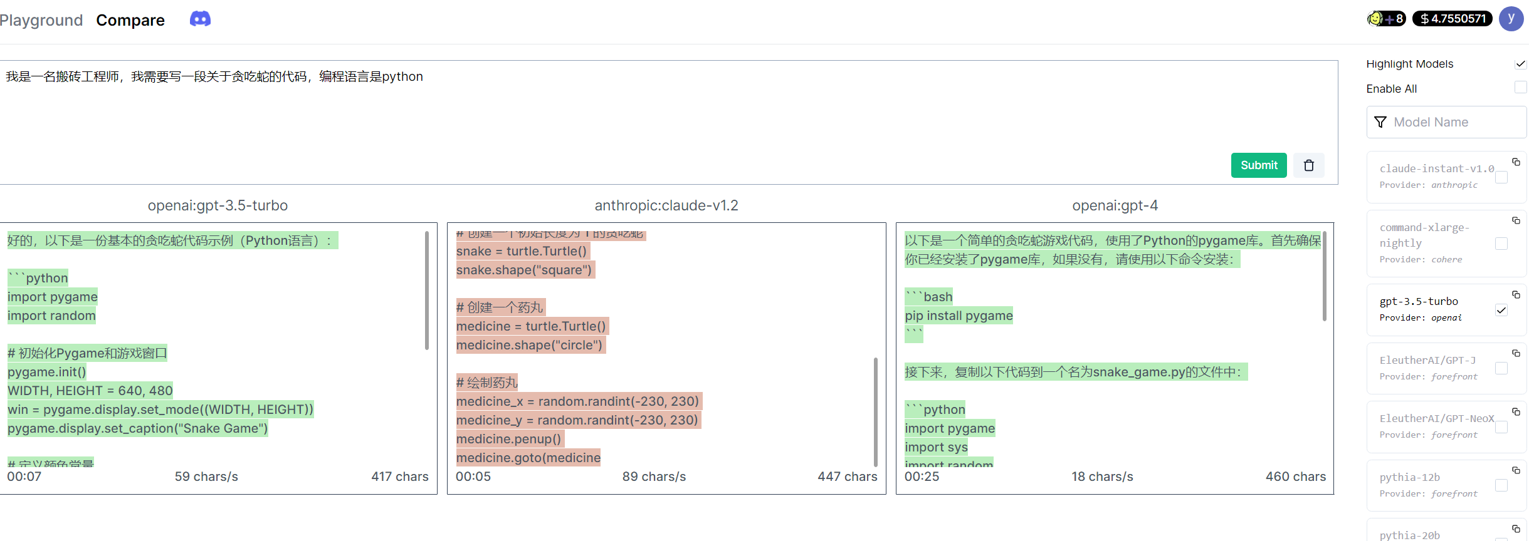Image resolution: width=1529 pixels, height=541 pixels.
Task: Copy the command-xlarge-nightly model name
Action: click(1516, 221)
